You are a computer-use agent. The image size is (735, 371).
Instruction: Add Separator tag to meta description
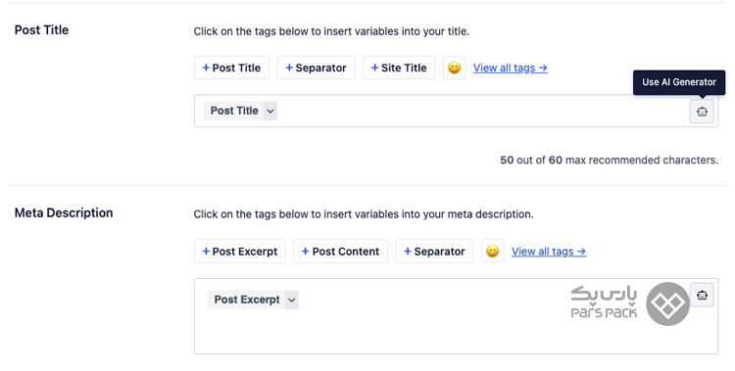(434, 251)
